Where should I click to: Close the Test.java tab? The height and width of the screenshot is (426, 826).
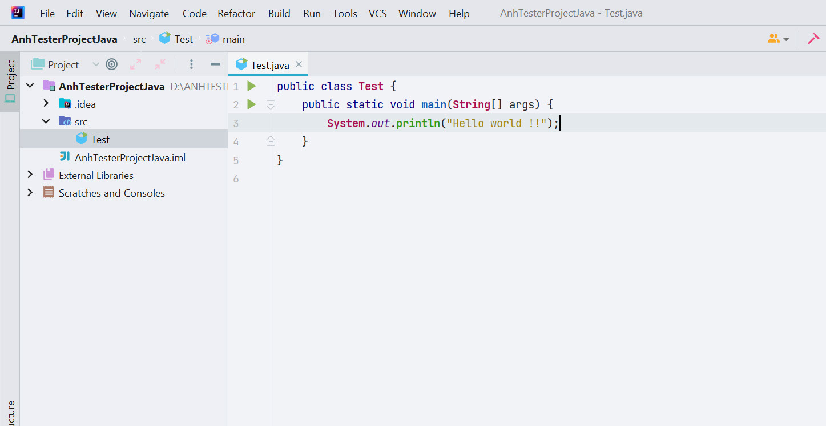pyautogui.click(x=299, y=64)
